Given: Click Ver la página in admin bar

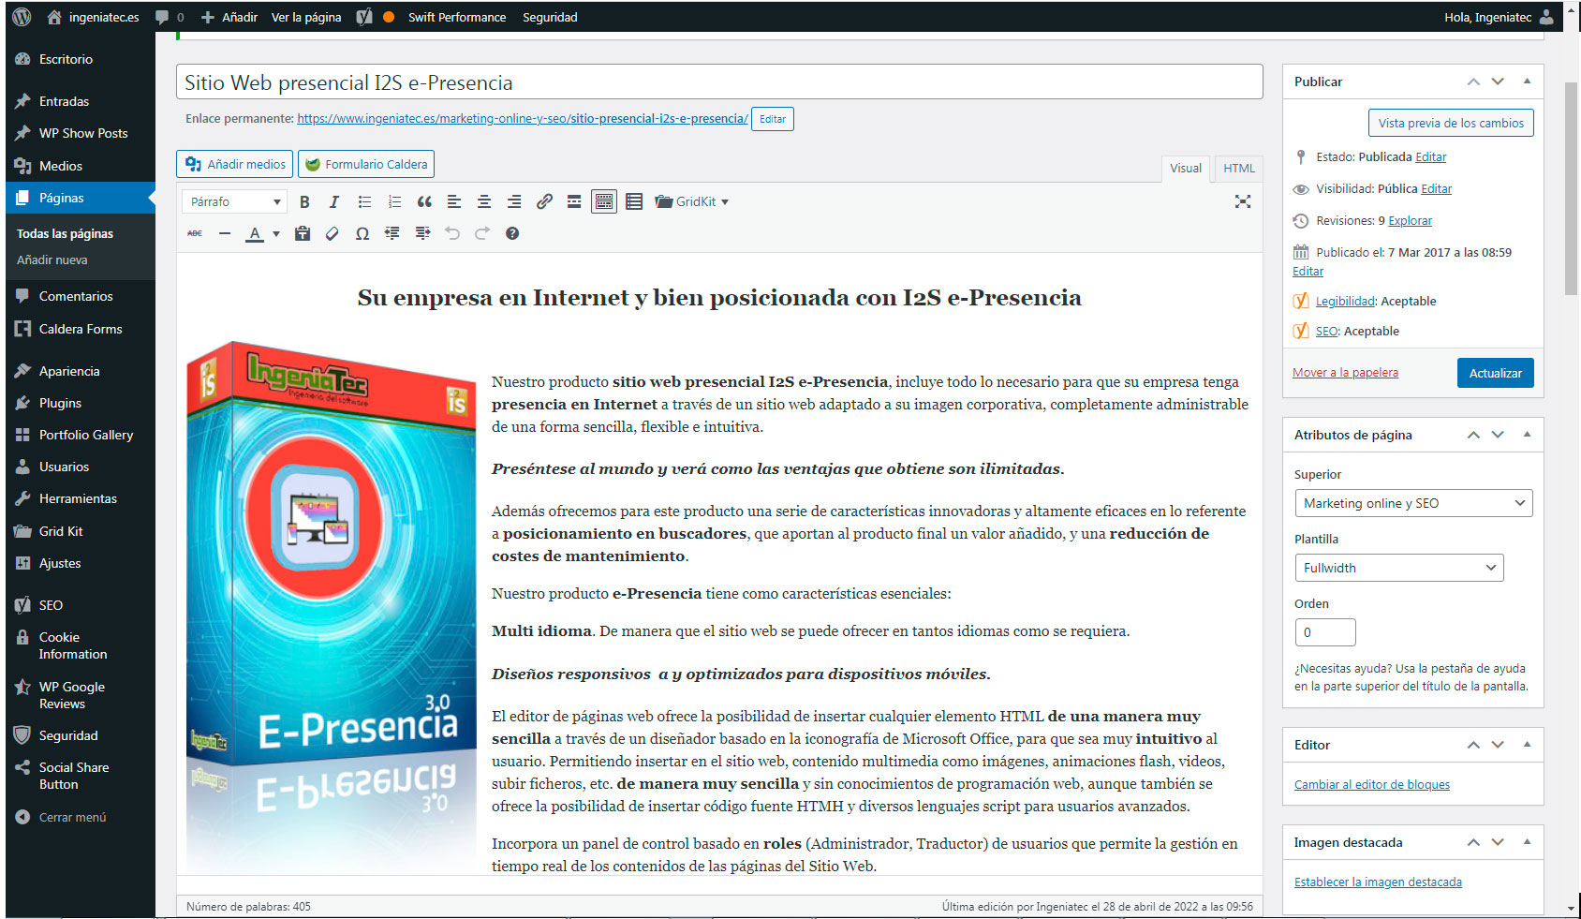Looking at the screenshot, I should click(306, 17).
